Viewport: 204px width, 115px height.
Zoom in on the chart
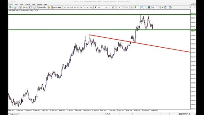coord(142,7)
